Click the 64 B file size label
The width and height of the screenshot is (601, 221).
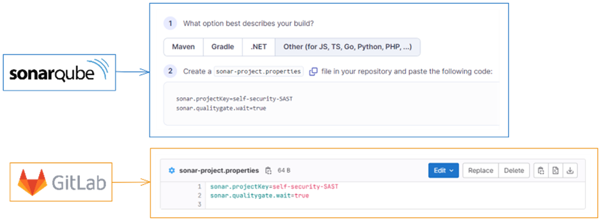pyautogui.click(x=284, y=170)
